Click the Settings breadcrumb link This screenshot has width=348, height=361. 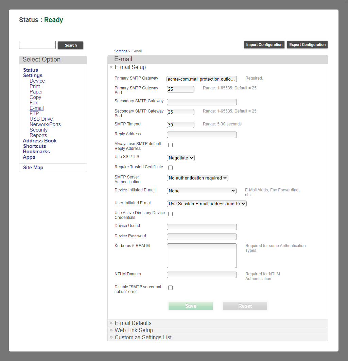tap(121, 51)
